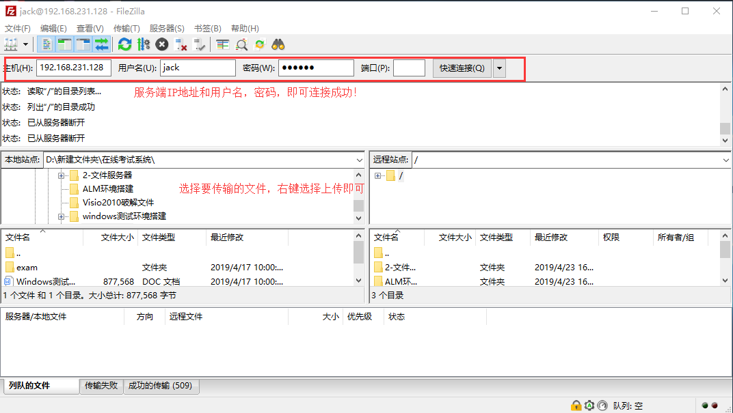Click the Refresh file lists icon
Screen dimensions: 733x413
coord(124,44)
